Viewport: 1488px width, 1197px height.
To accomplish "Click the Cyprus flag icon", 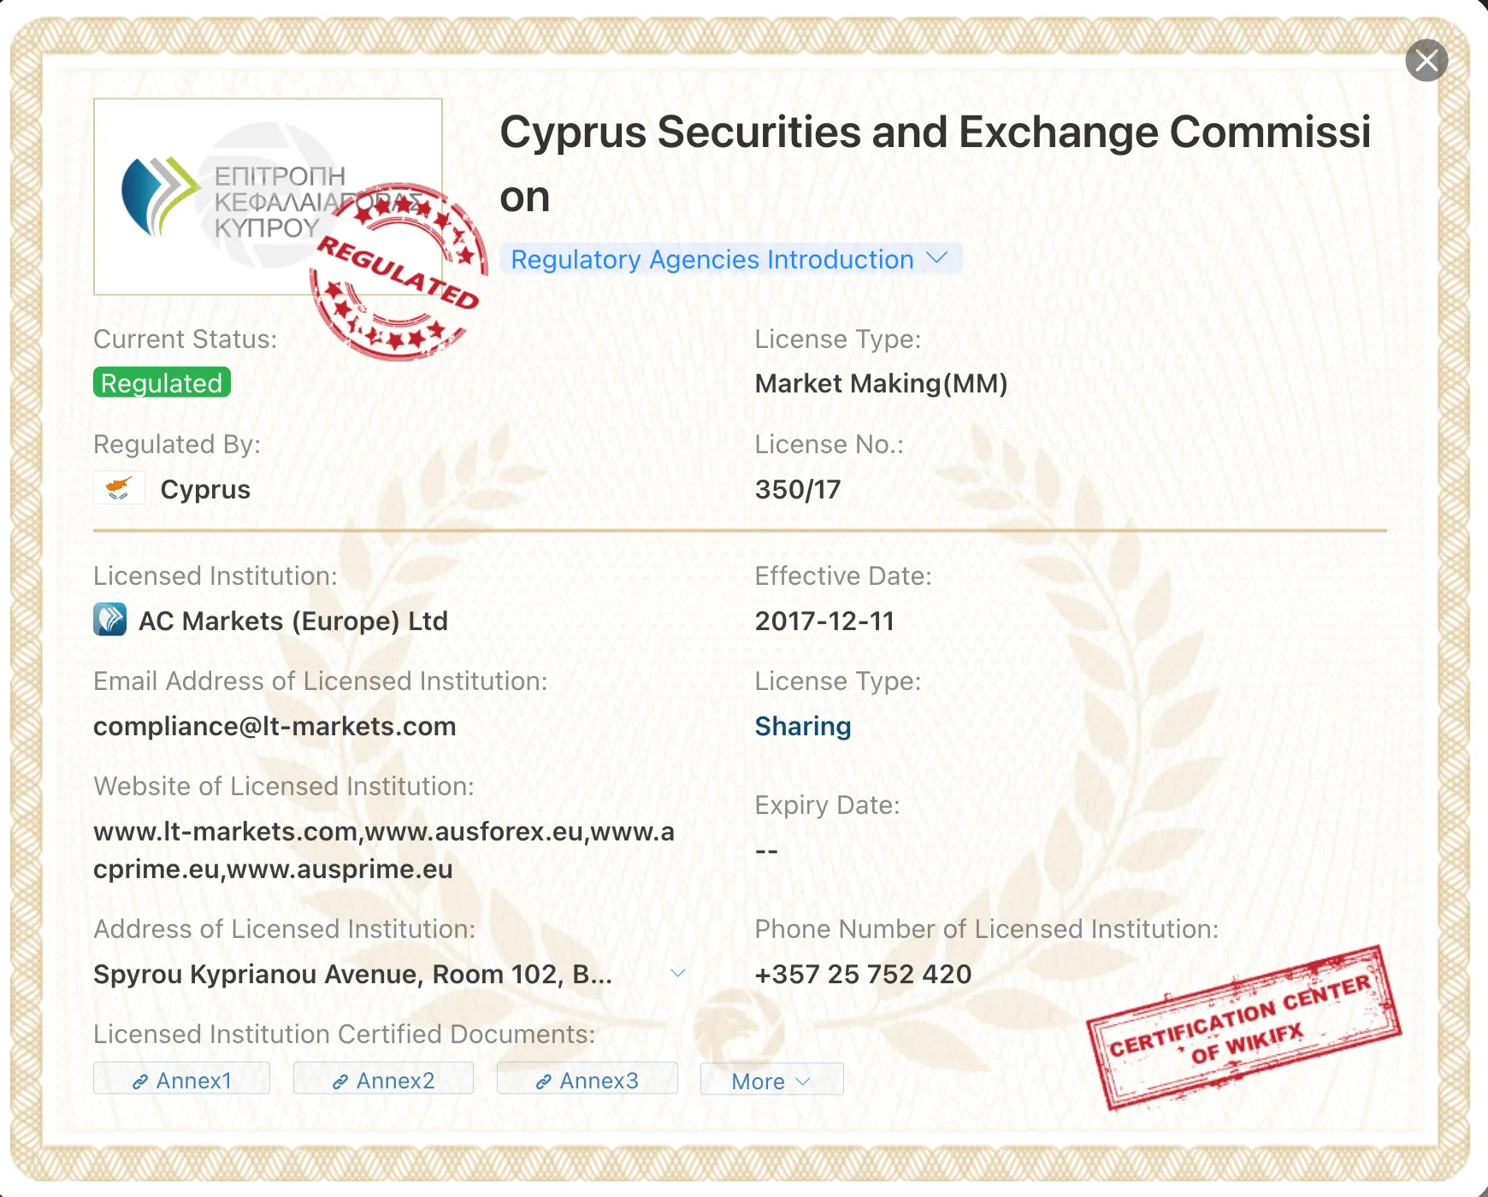I will [x=119, y=488].
